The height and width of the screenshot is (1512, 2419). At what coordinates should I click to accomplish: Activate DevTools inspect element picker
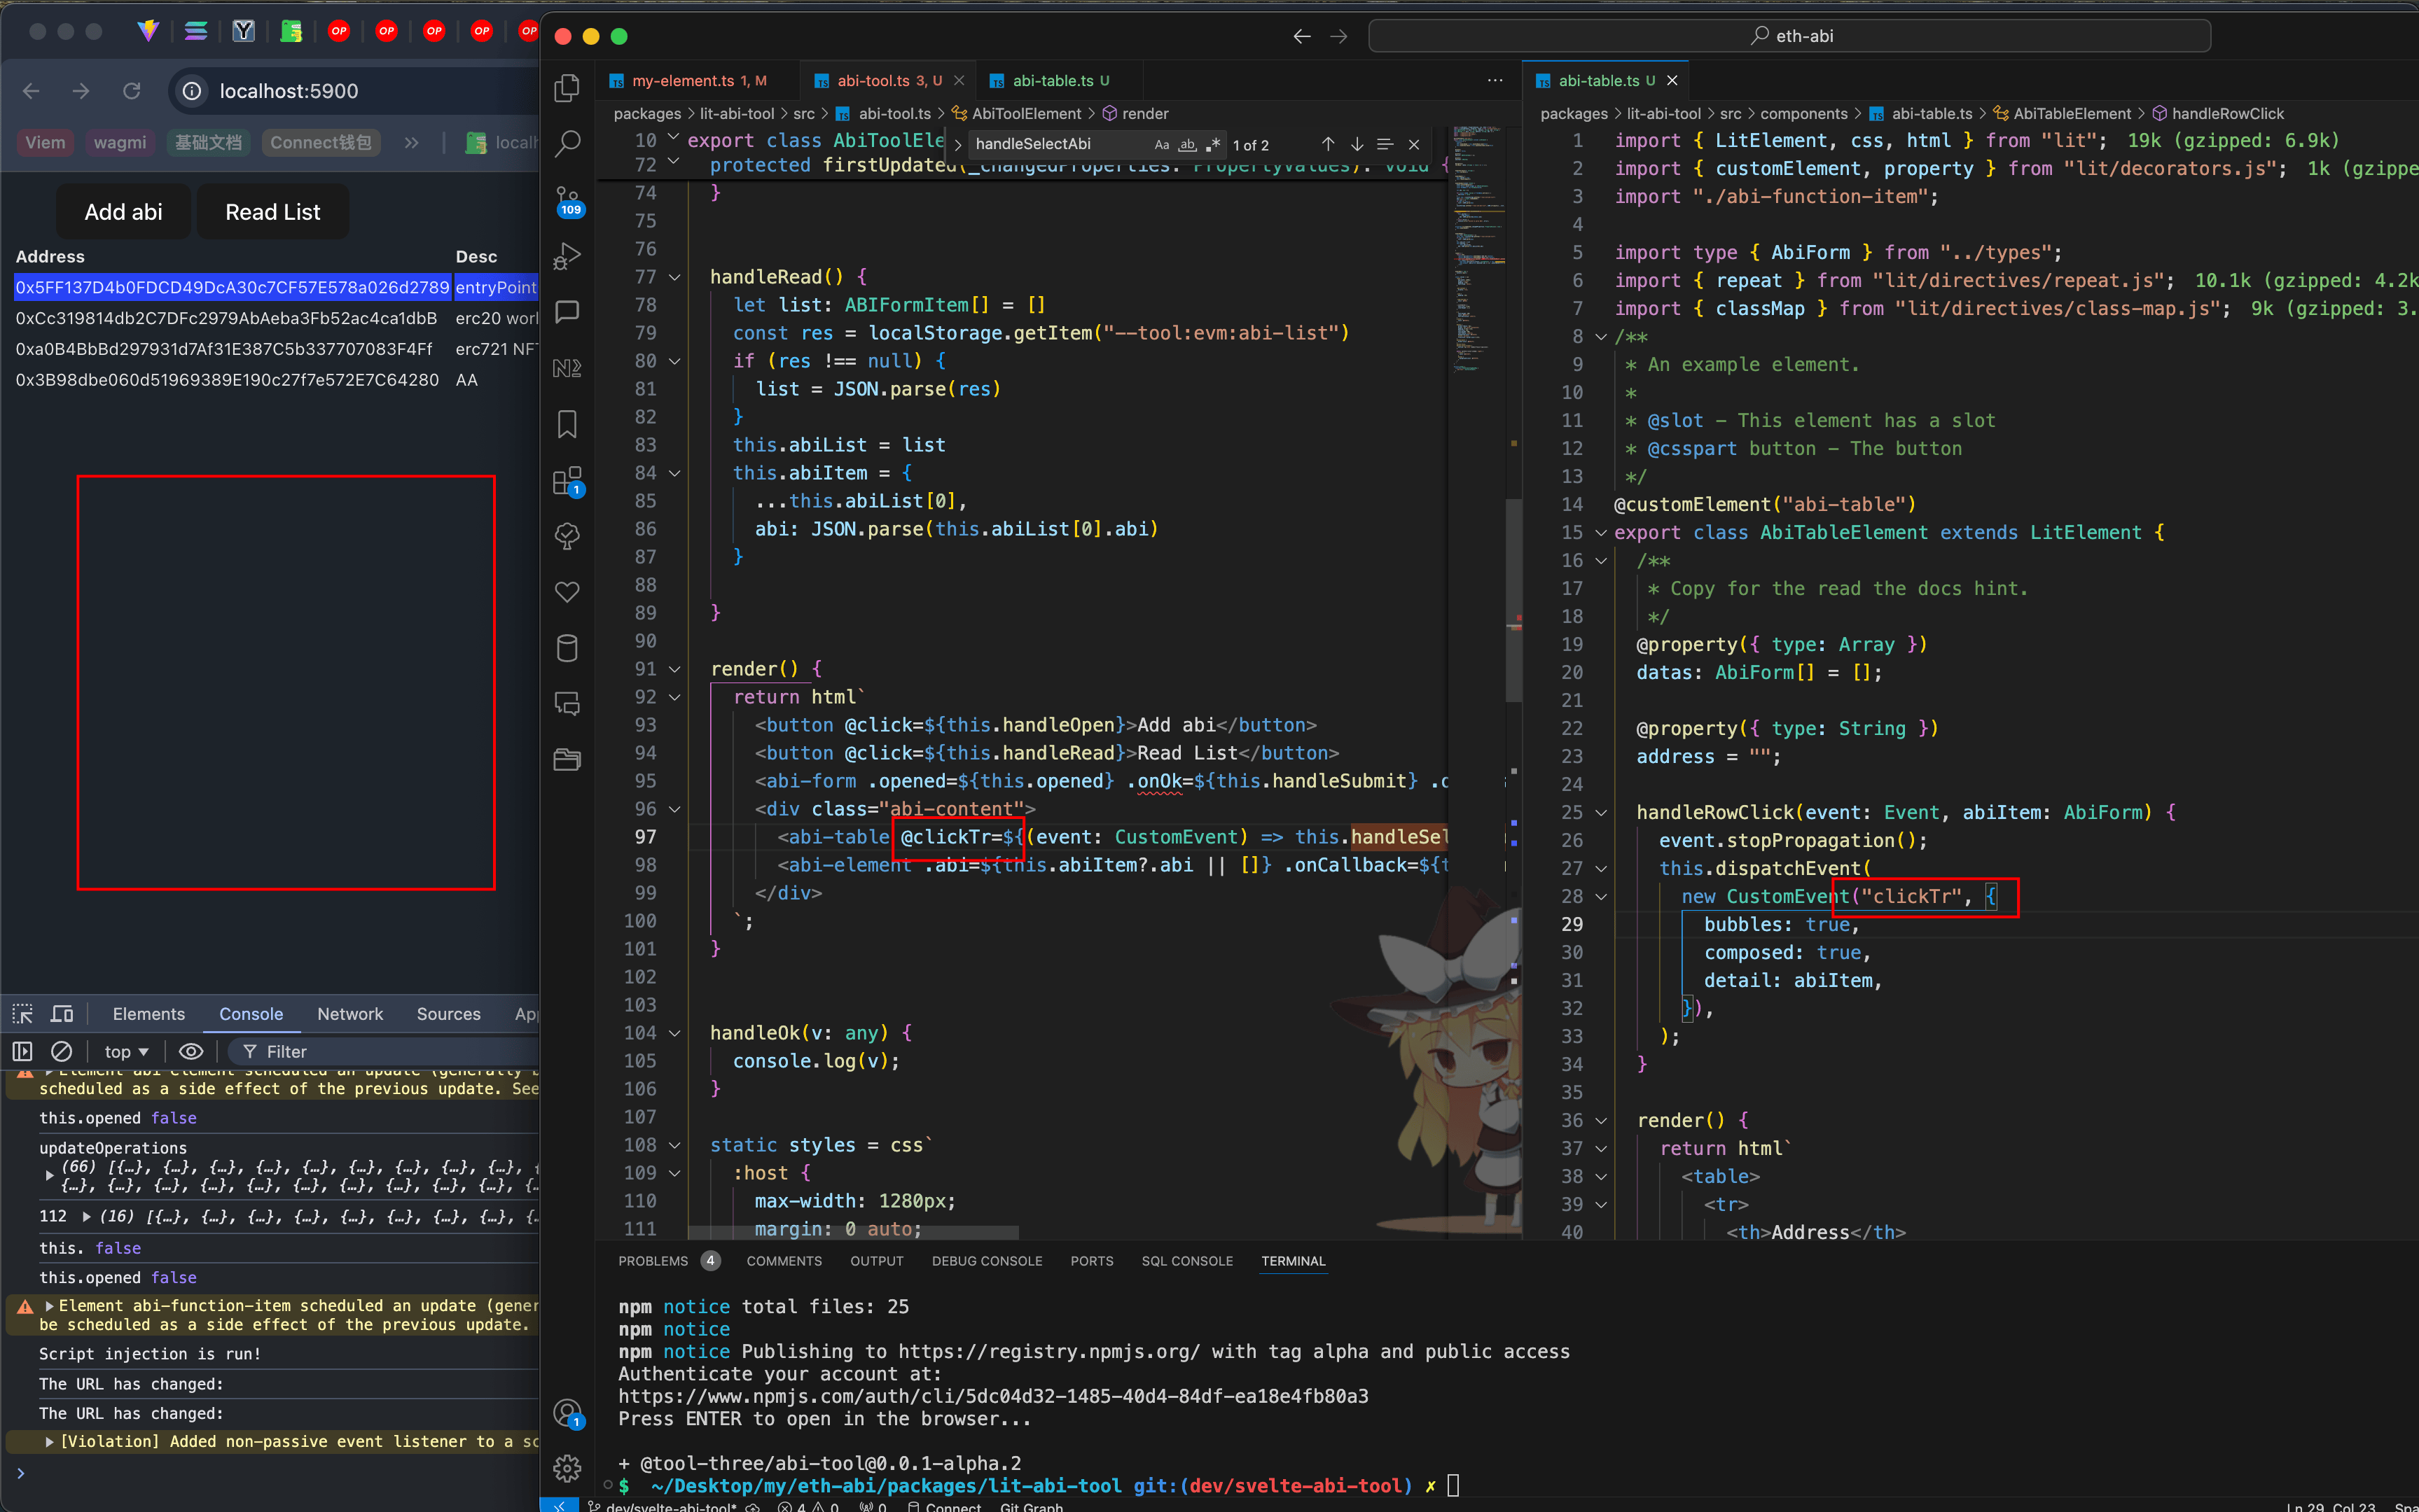click(22, 1014)
